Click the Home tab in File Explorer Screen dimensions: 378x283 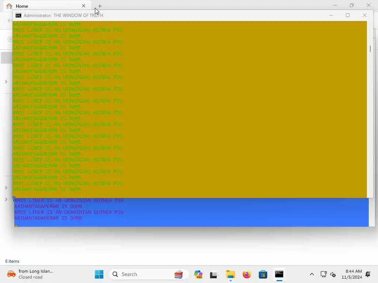47,6
